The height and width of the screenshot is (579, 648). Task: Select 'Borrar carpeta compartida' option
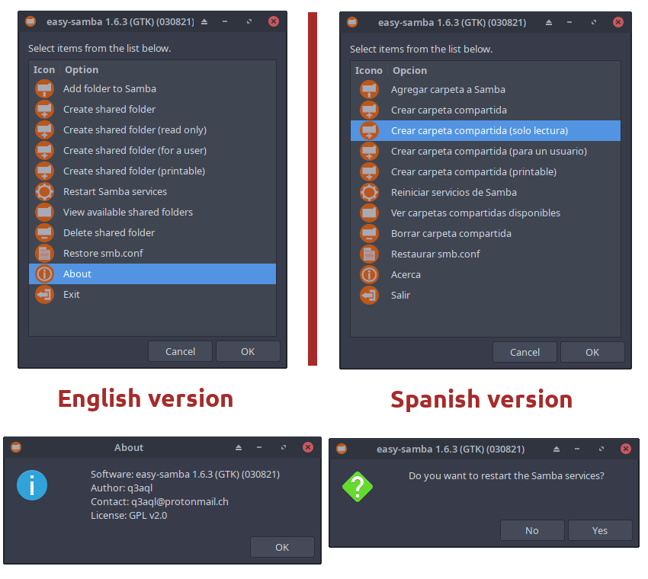[486, 234]
